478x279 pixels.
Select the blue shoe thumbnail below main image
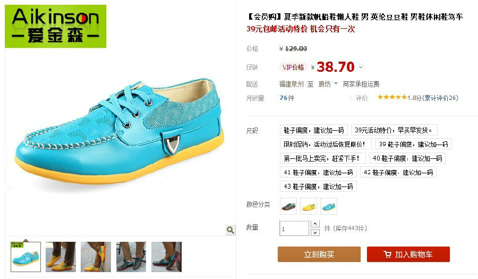(25, 257)
